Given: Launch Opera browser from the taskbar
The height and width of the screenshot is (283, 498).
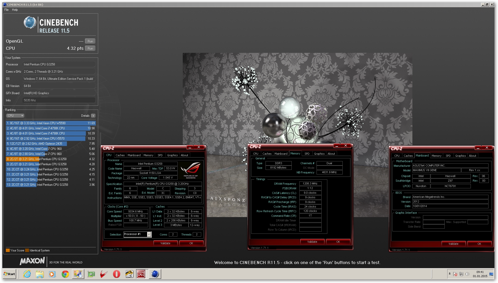Looking at the screenshot, I should (x=116, y=274).
